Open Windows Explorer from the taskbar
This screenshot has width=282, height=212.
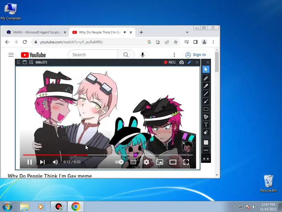25,207
